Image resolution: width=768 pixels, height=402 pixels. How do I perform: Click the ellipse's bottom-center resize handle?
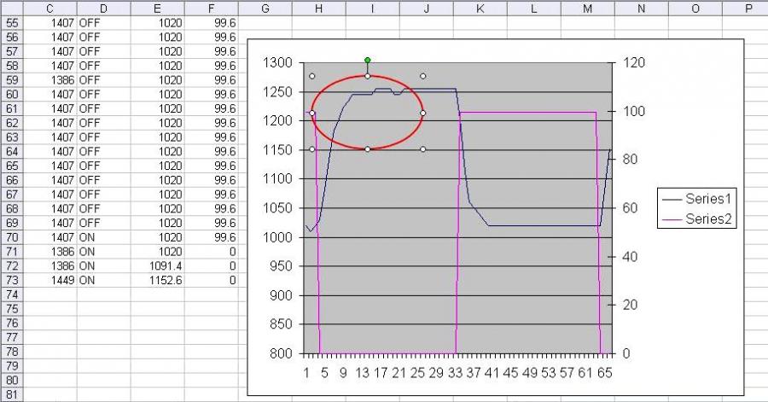pos(368,149)
